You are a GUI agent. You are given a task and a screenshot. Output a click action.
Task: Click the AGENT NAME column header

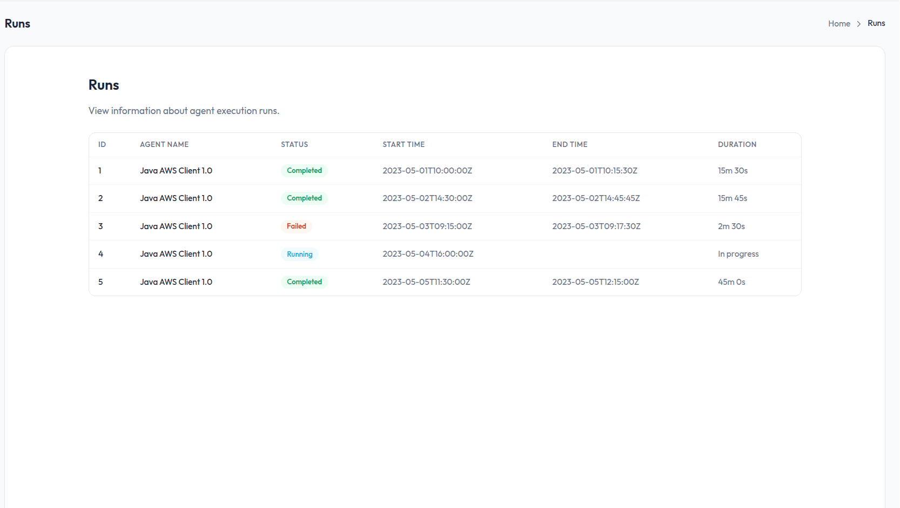pyautogui.click(x=164, y=144)
